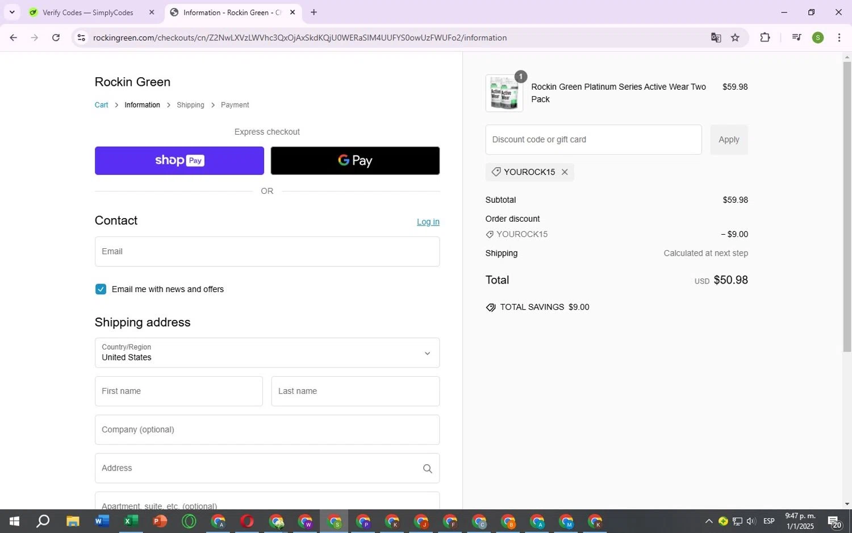Uncheck Email me with news and offers
This screenshot has height=533, width=852.
101,289
